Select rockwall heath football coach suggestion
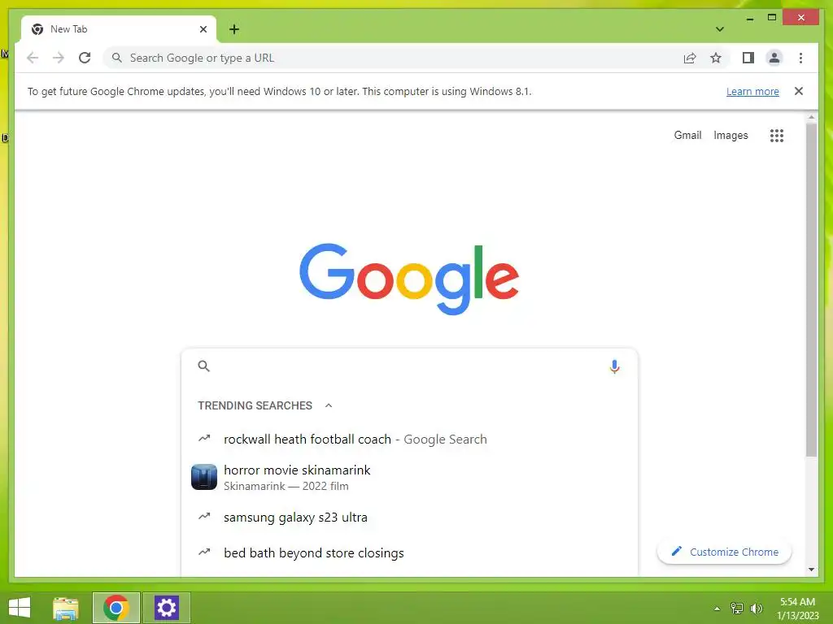The height and width of the screenshot is (624, 833). [409, 440]
